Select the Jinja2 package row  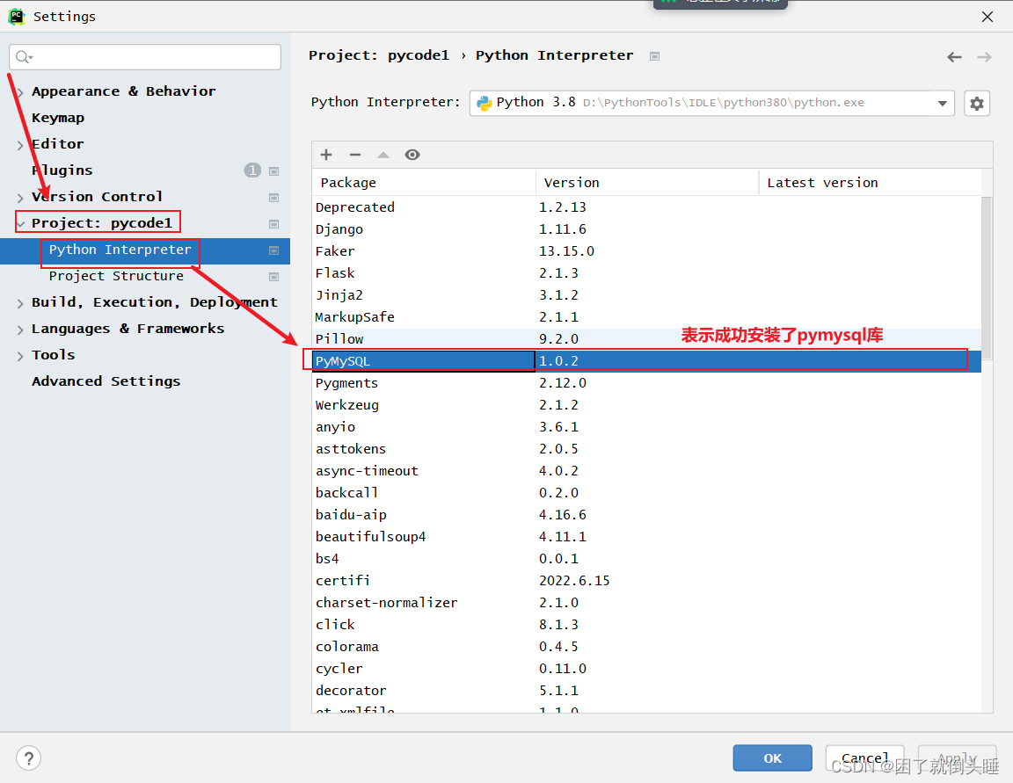[646, 295]
